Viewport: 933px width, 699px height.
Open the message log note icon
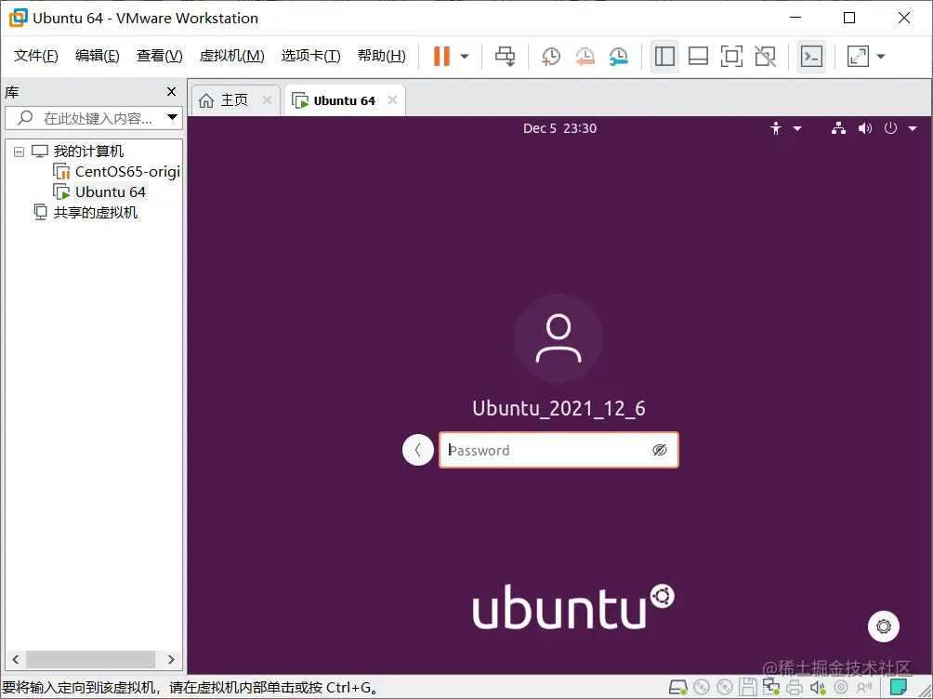pyautogui.click(x=898, y=687)
